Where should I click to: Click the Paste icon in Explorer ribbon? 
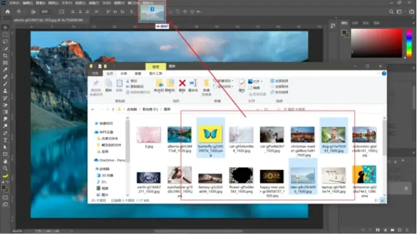[119, 83]
